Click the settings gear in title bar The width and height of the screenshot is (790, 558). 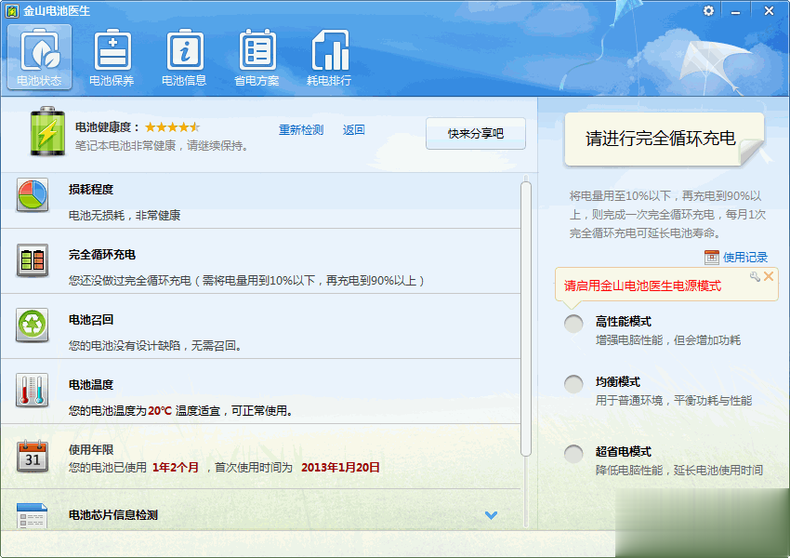[708, 10]
